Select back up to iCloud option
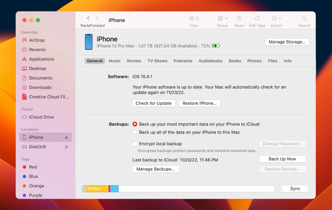This screenshot has width=332, height=210. pyautogui.click(x=135, y=124)
